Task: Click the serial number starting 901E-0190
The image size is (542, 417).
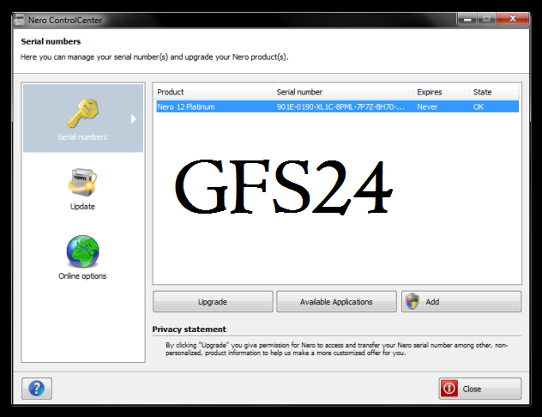Action: pyautogui.click(x=340, y=107)
